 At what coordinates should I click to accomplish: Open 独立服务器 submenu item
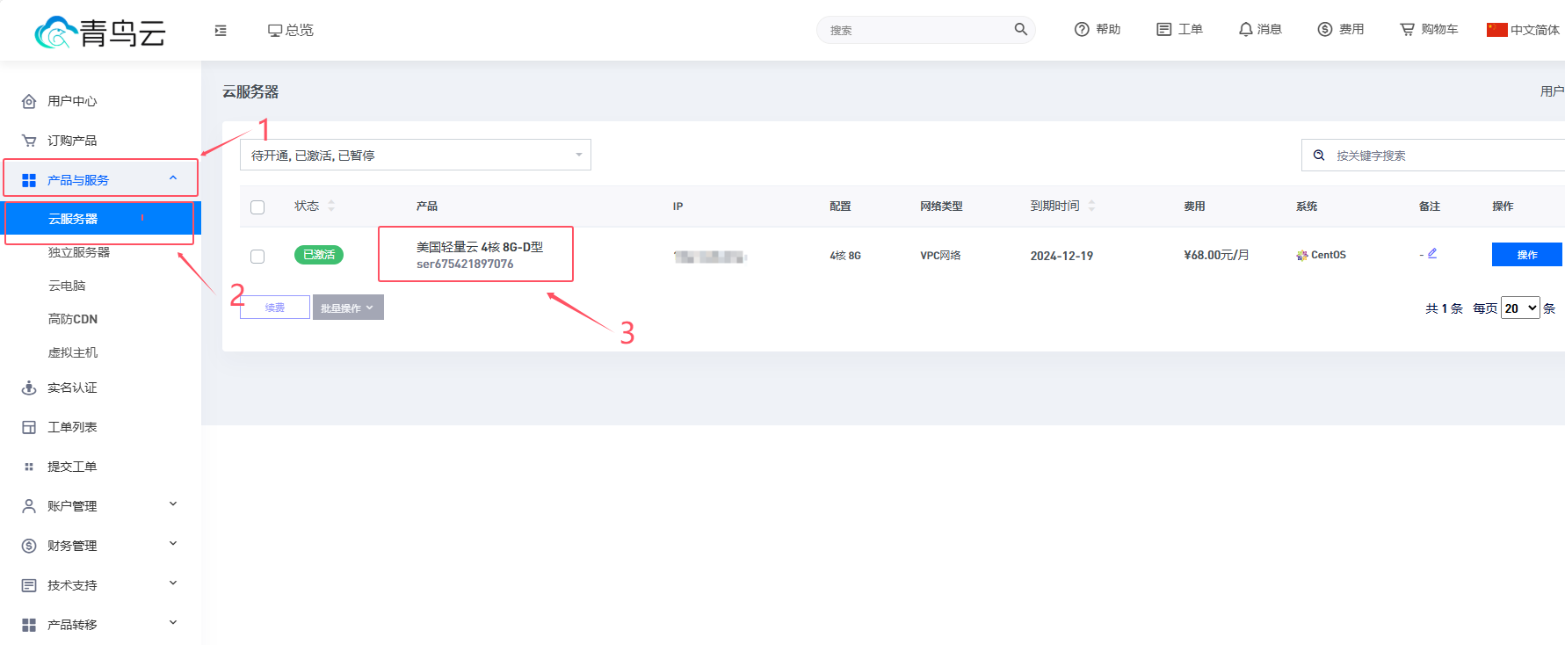(x=79, y=252)
